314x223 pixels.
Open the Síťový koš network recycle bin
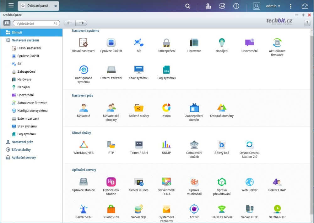point(222,145)
